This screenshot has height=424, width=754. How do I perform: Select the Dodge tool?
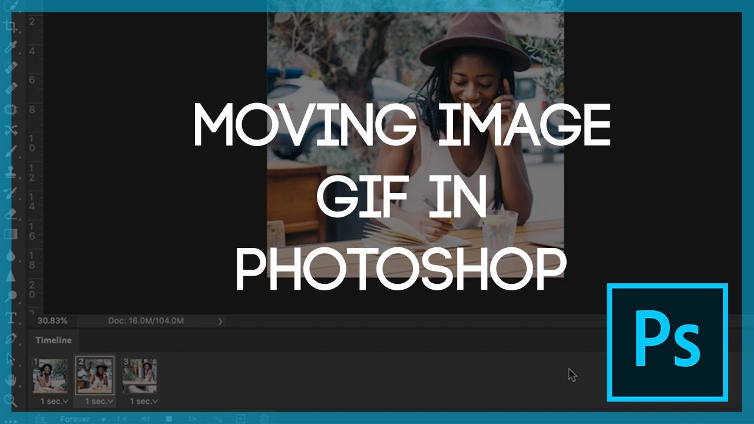click(11, 297)
